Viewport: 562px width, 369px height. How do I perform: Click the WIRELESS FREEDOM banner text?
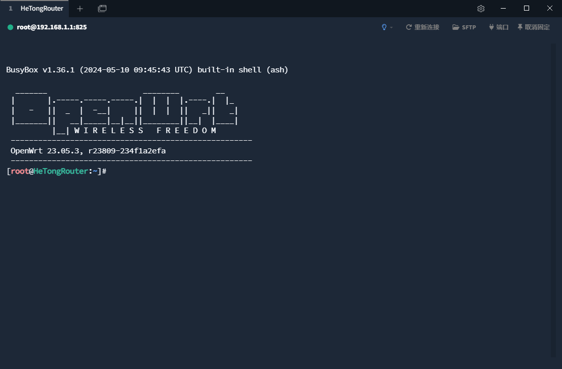point(145,131)
